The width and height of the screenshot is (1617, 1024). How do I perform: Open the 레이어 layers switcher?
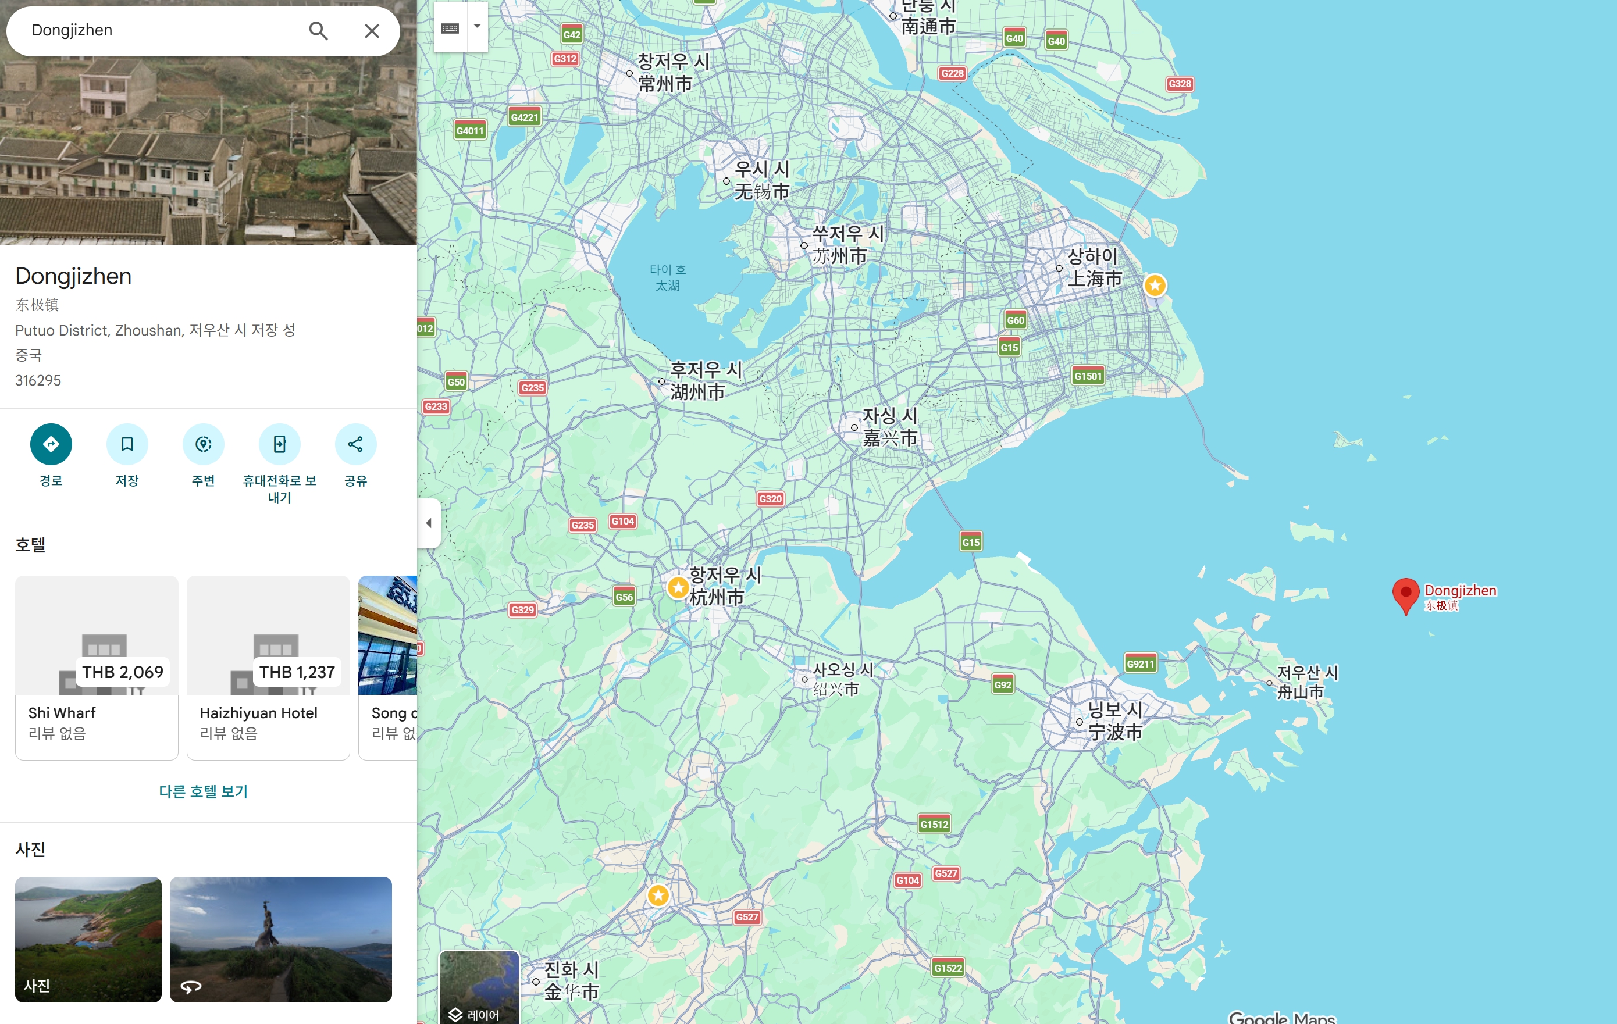pyautogui.click(x=479, y=987)
